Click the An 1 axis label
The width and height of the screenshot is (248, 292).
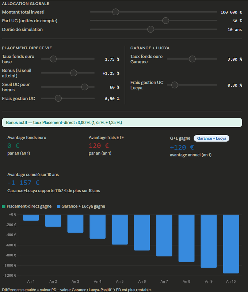[31, 281]
